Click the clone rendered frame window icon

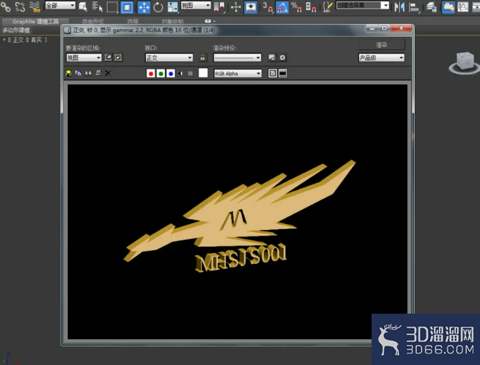pos(88,73)
